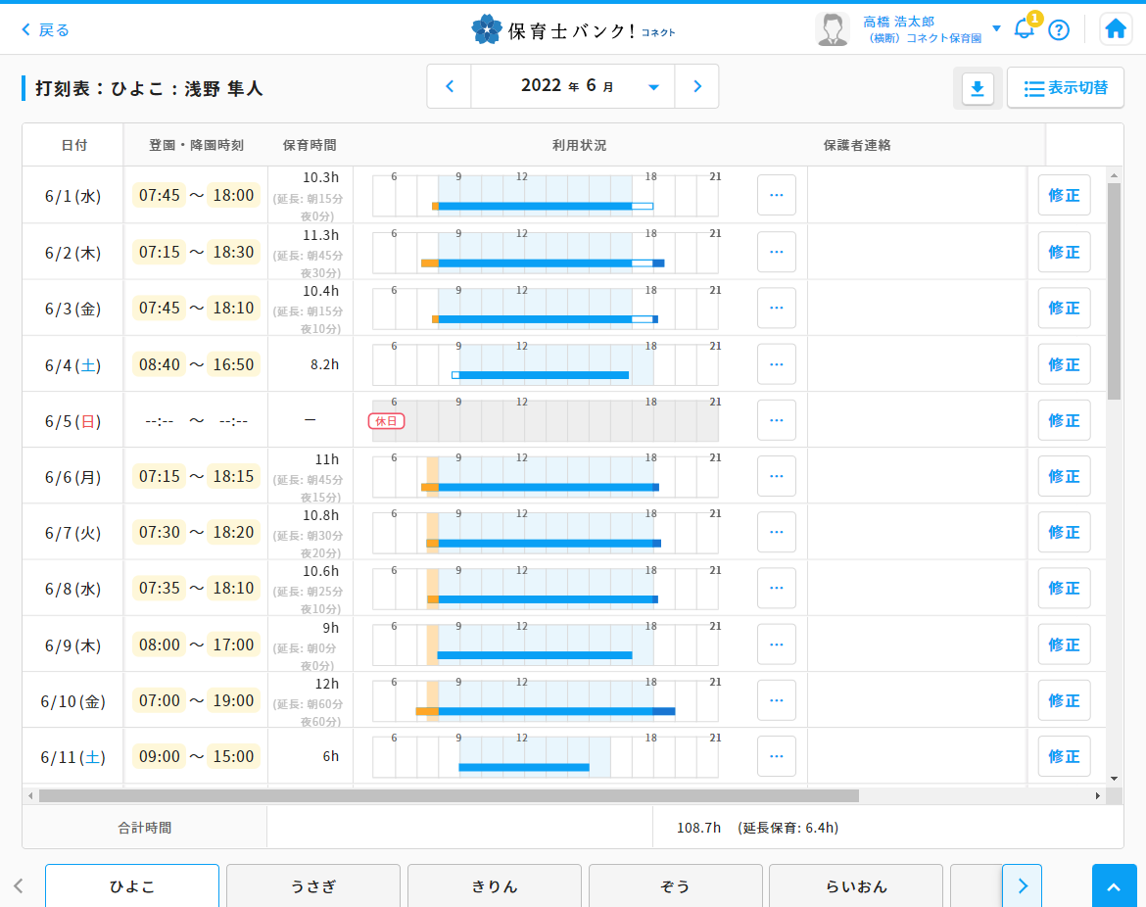
Task: Click 修正 button for 6/4
Action: click(x=1064, y=364)
